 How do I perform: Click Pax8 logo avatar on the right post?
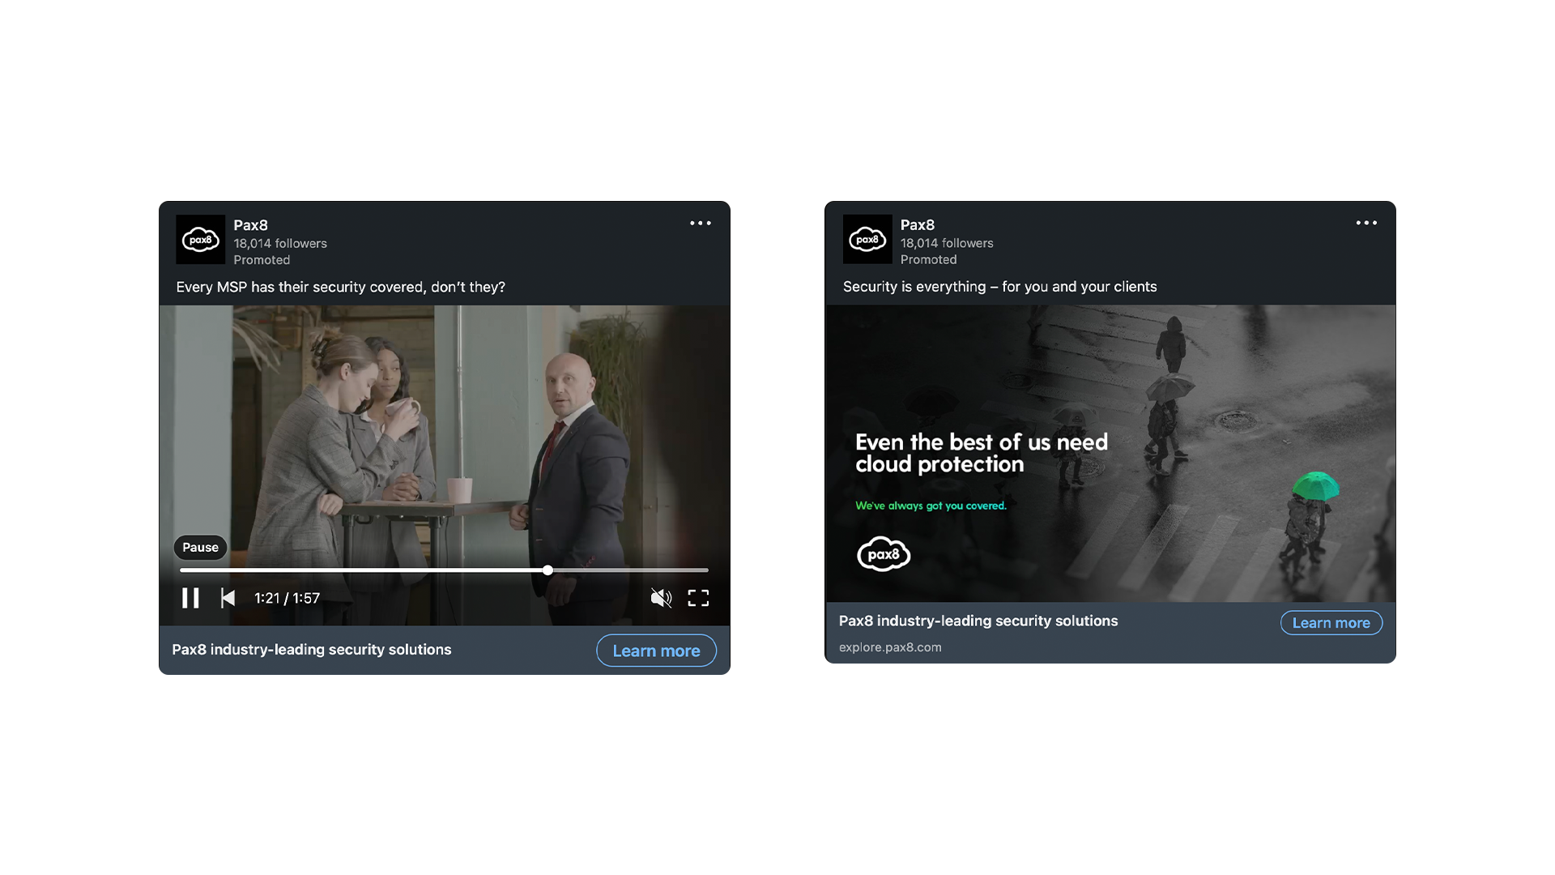tap(867, 239)
